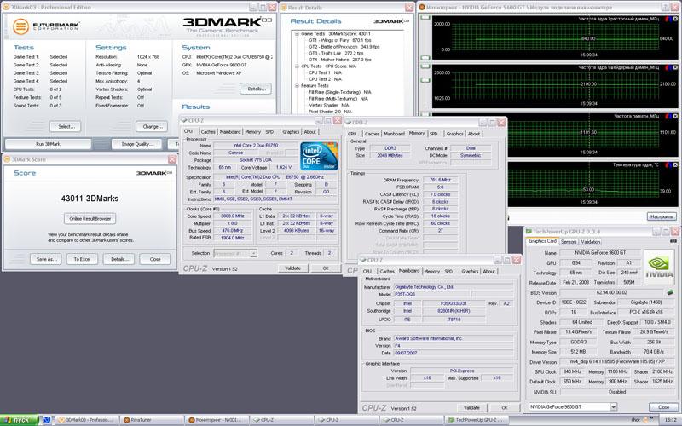Screen dimensions: 682x426
Task: Select "GT2 - Battle of Proxycon" result row
Action: coord(344,47)
